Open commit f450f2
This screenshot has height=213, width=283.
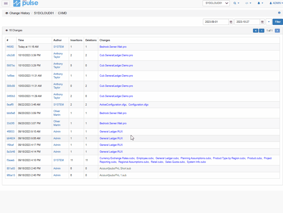point(10,47)
